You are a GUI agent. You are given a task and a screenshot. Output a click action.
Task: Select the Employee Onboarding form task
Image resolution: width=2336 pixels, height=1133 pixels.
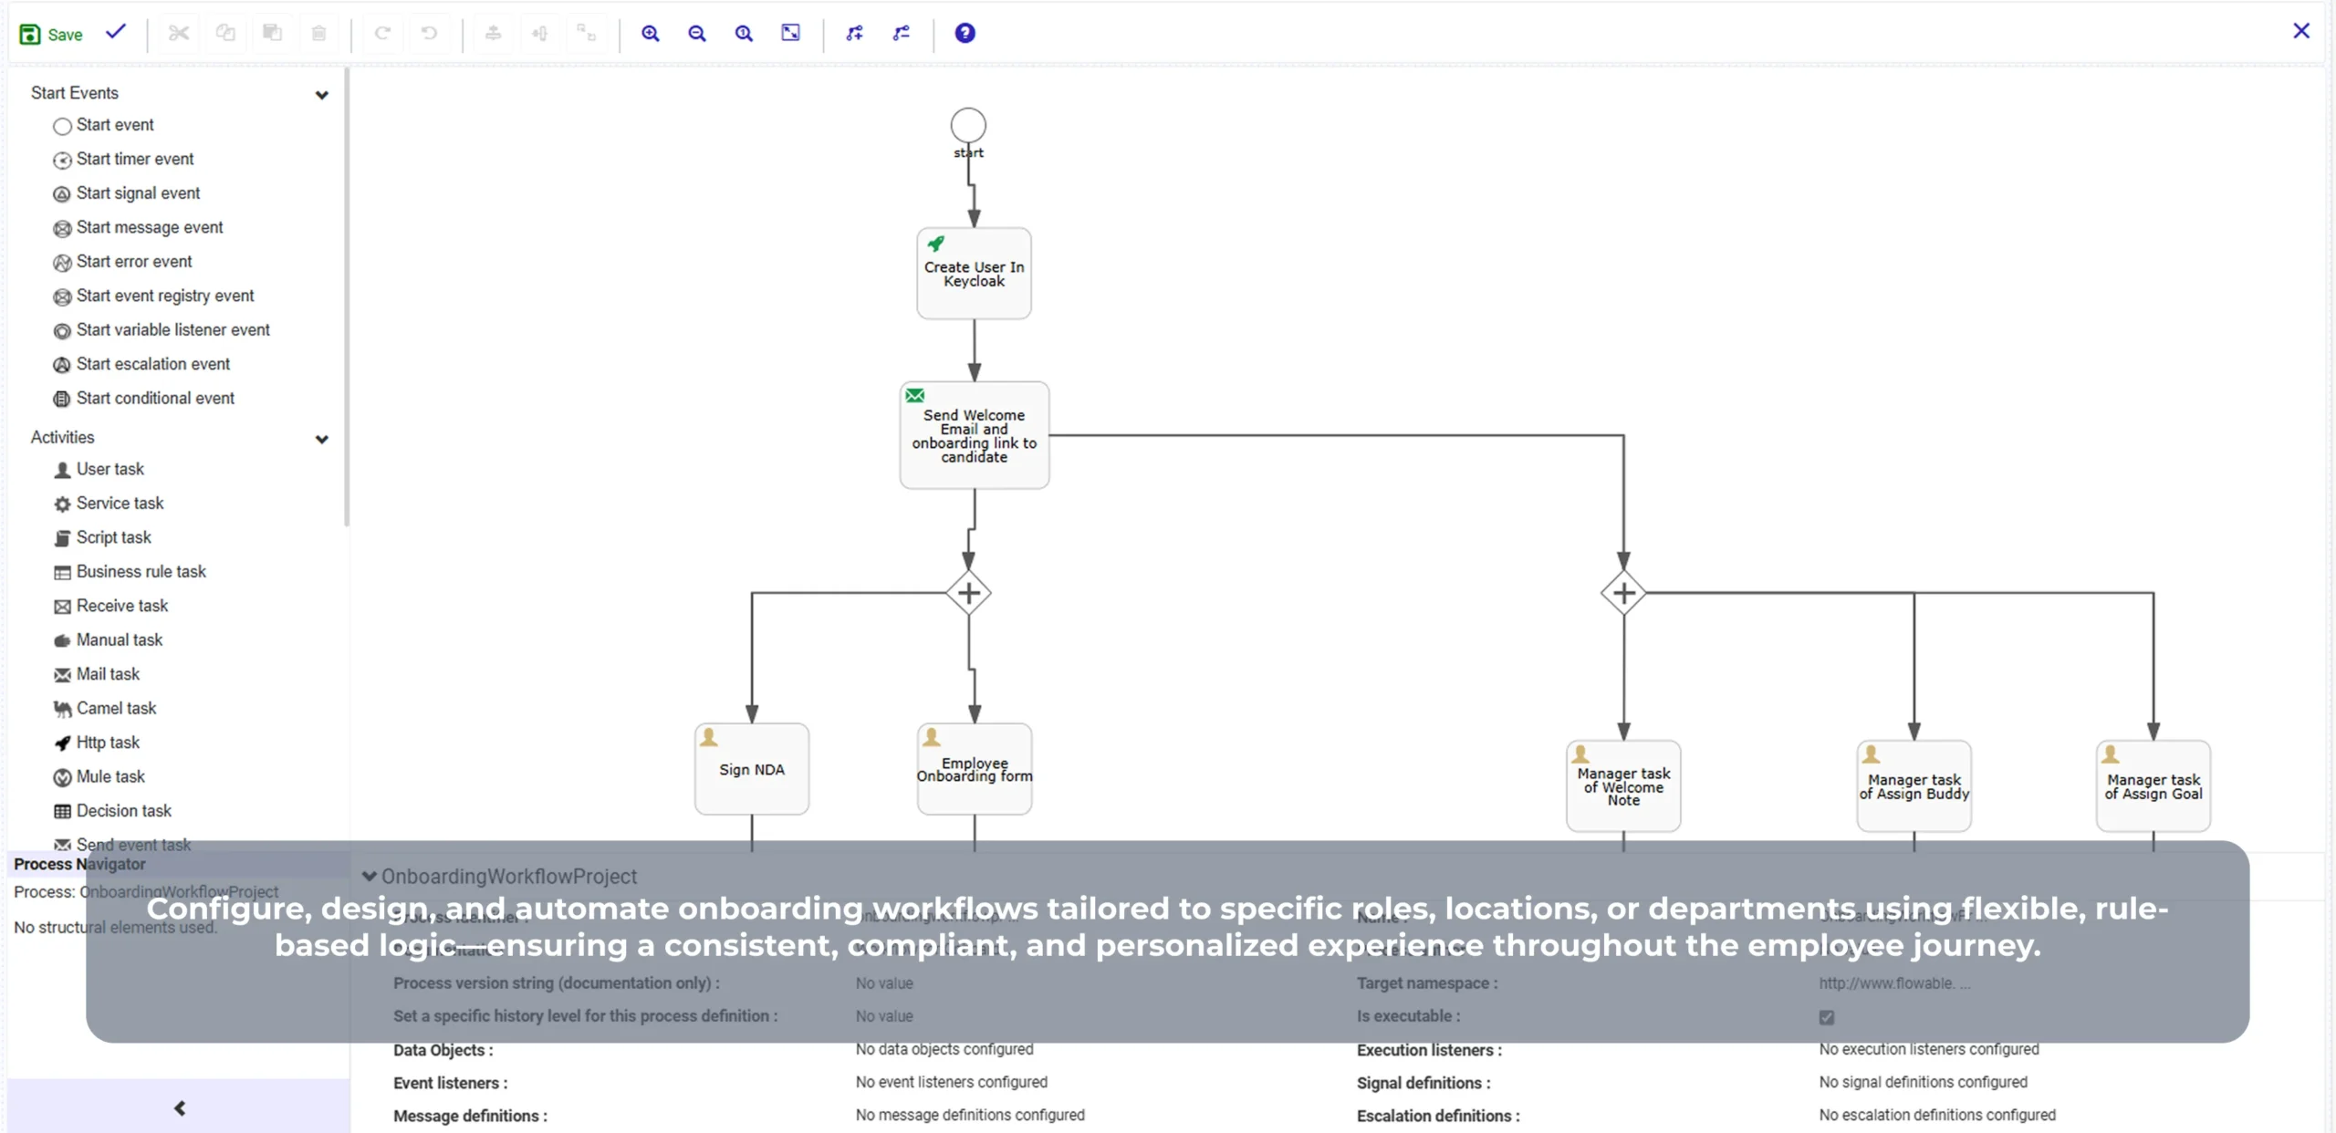pyautogui.click(x=974, y=769)
